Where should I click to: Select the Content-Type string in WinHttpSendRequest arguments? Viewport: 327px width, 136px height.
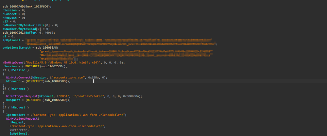tap(58, 127)
